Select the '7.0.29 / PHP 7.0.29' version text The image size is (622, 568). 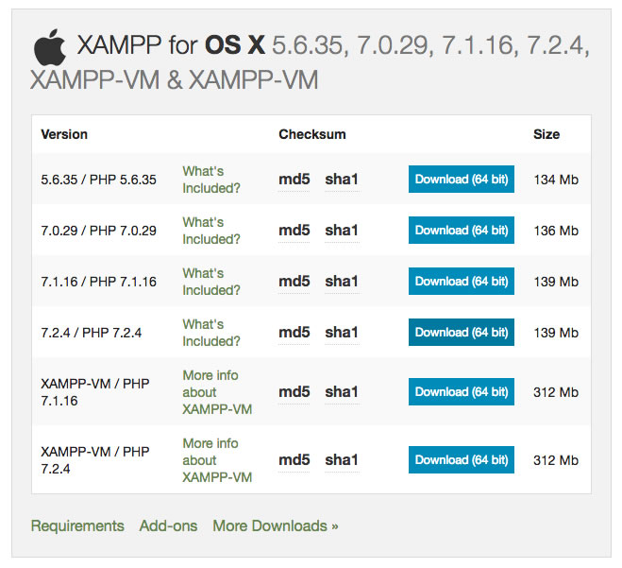click(x=99, y=231)
